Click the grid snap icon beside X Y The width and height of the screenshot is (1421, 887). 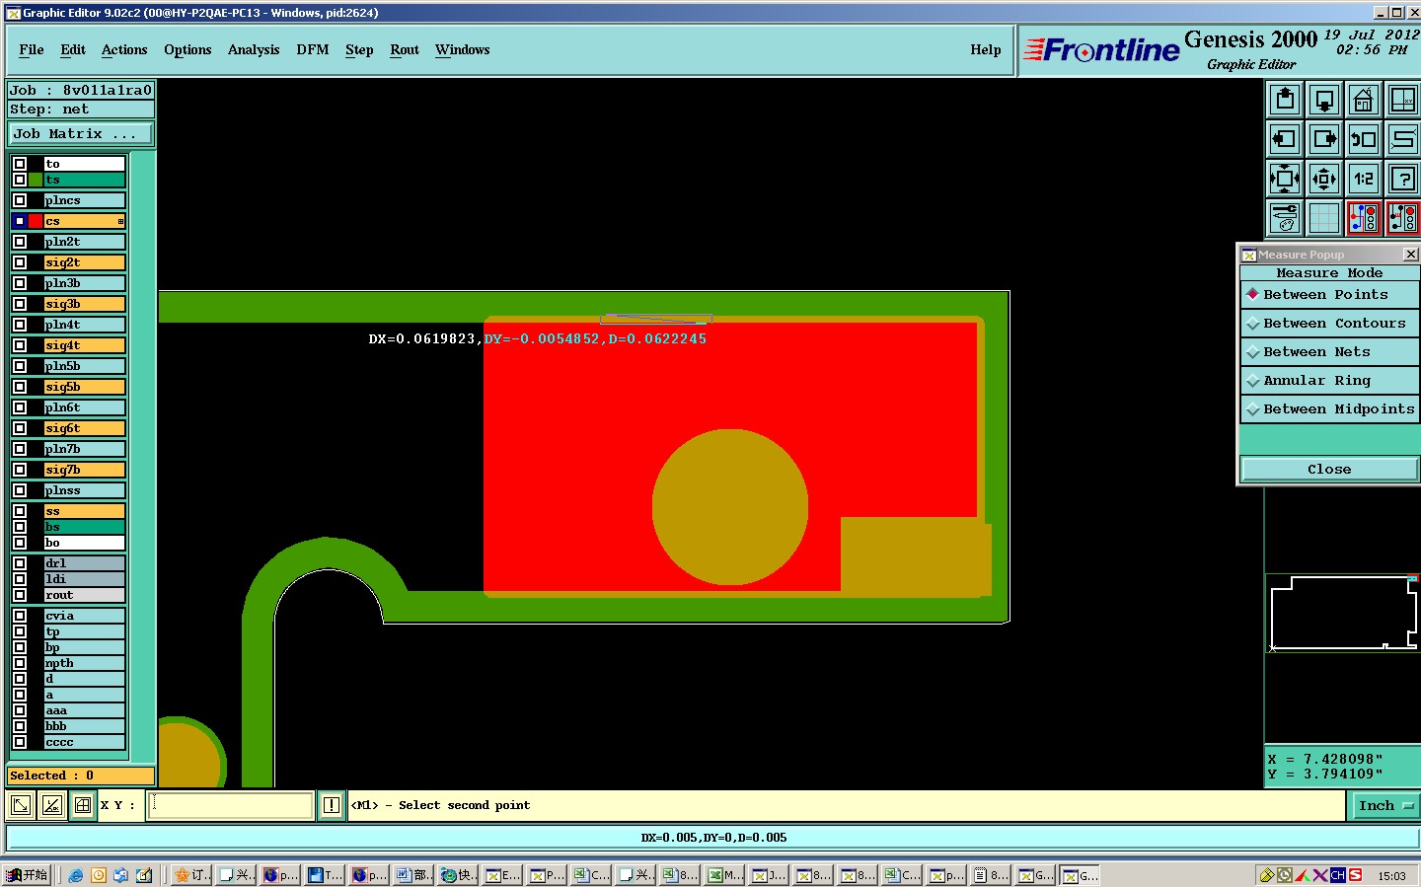tap(83, 806)
